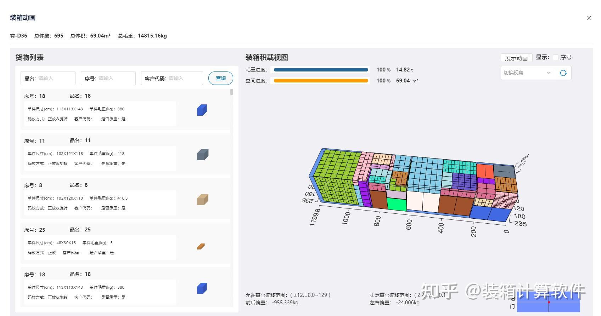Close the 装箱动画 dialog

pyautogui.click(x=589, y=18)
